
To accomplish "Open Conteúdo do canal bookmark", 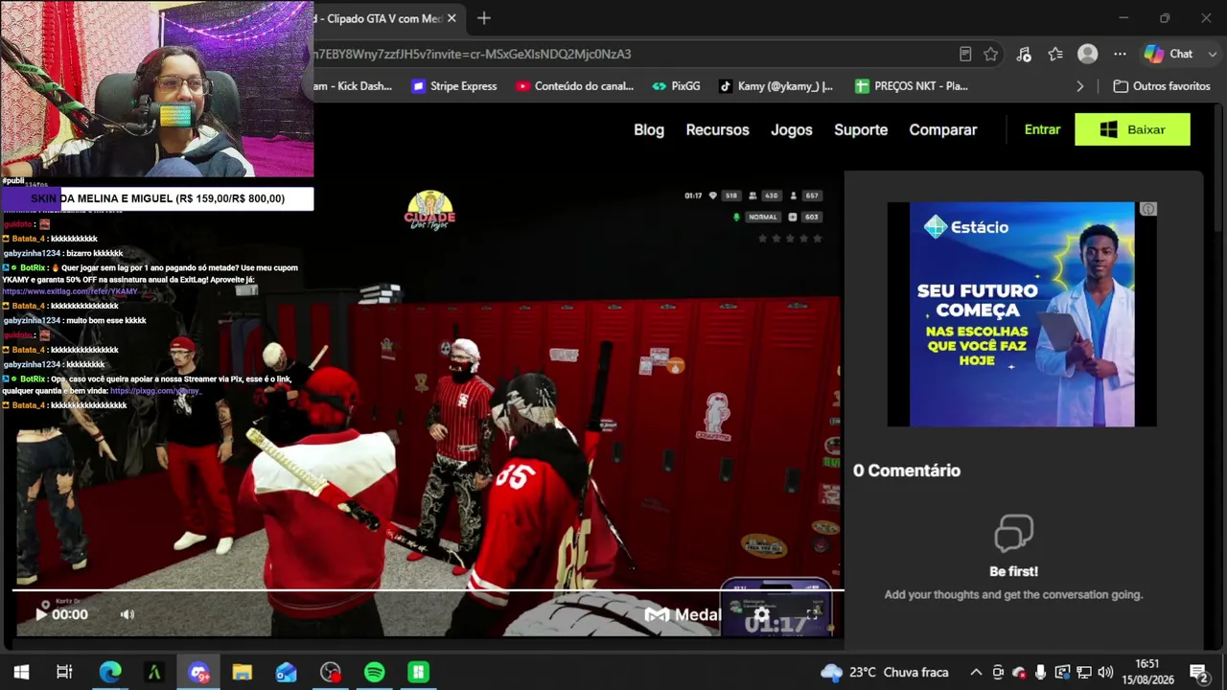I will (x=574, y=86).
